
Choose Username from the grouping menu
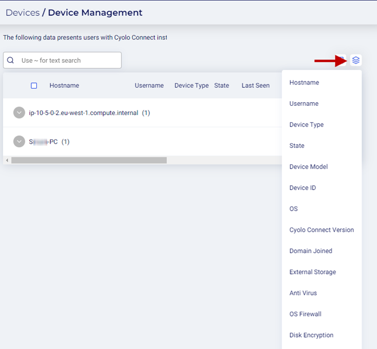(304, 104)
